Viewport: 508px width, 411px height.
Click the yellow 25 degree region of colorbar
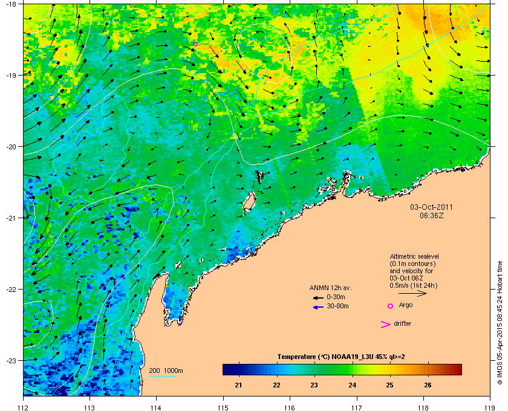[390, 369]
